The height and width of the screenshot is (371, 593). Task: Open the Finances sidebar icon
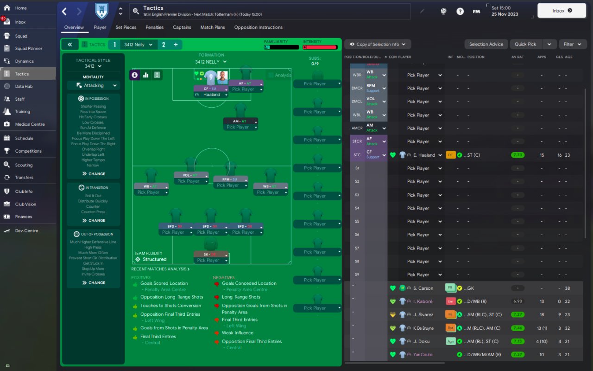[6, 217]
